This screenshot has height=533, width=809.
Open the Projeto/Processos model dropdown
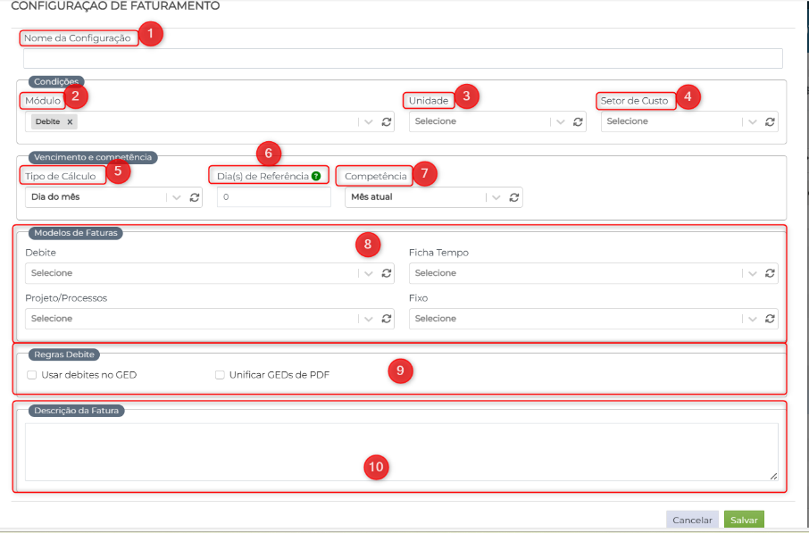point(369,319)
